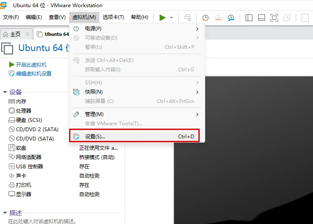Select the 打印机 device row

click(20, 185)
